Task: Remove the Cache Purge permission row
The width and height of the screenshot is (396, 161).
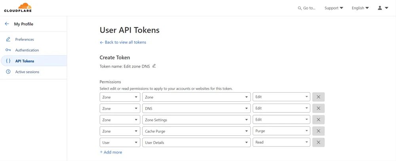Action: pos(318,131)
